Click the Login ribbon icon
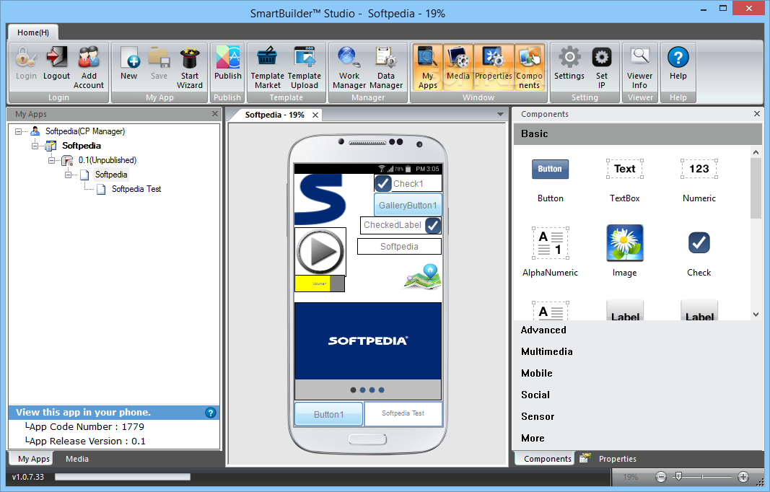The image size is (770, 492). click(26, 63)
